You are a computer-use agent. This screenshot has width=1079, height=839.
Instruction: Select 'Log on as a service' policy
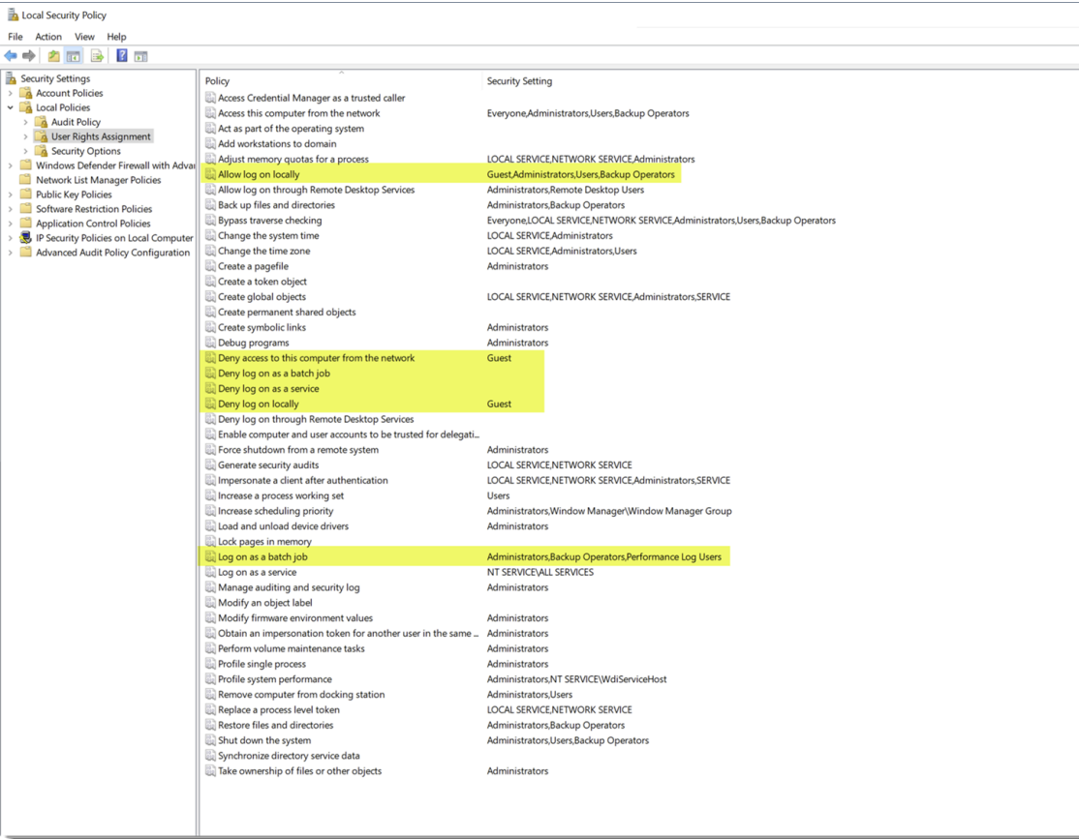point(258,572)
